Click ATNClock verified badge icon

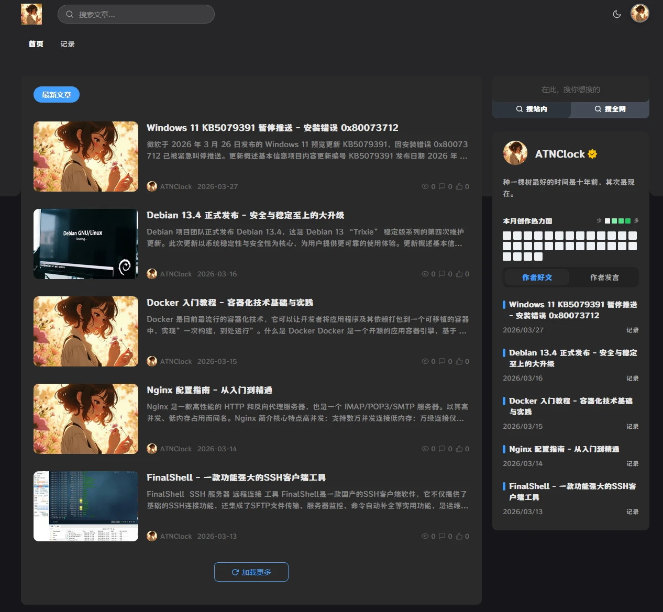[592, 154]
